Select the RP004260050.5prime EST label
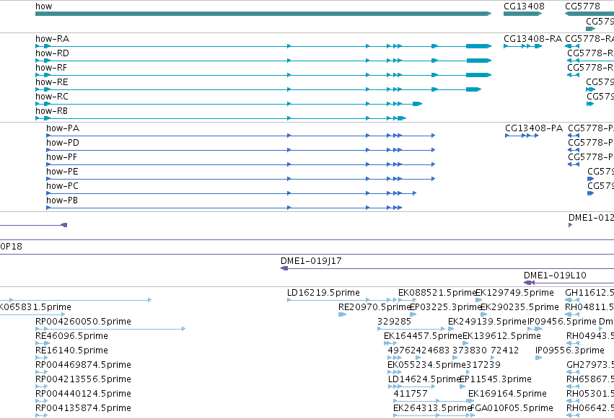Screen dimensions: 614x419 click(83, 321)
